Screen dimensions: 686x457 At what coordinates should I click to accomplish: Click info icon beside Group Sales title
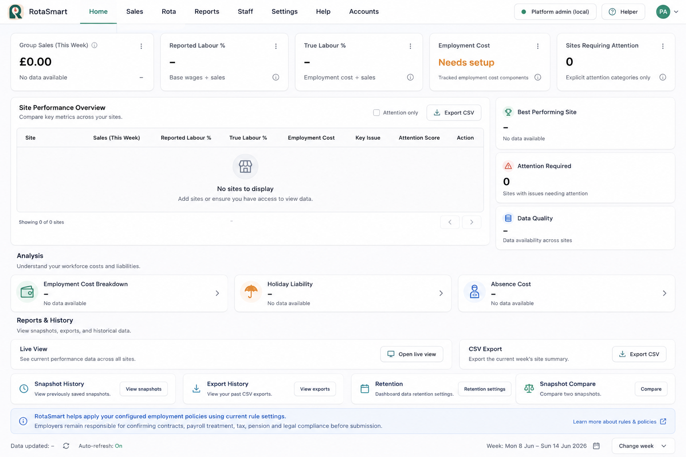(x=94, y=45)
